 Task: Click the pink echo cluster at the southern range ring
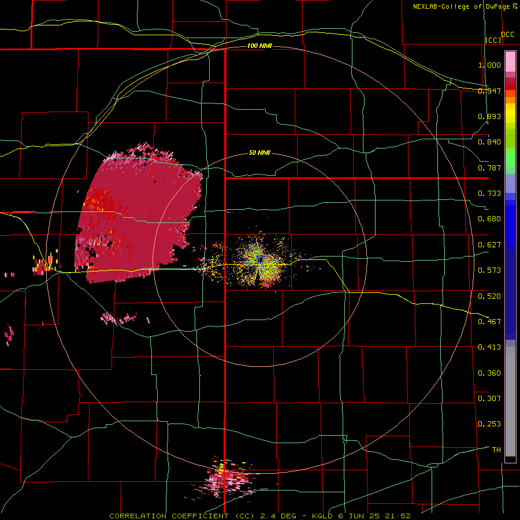pyautogui.click(x=227, y=478)
